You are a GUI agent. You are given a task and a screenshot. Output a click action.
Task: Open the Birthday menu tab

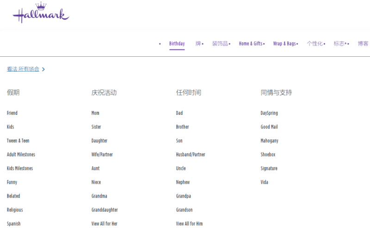coord(177,44)
